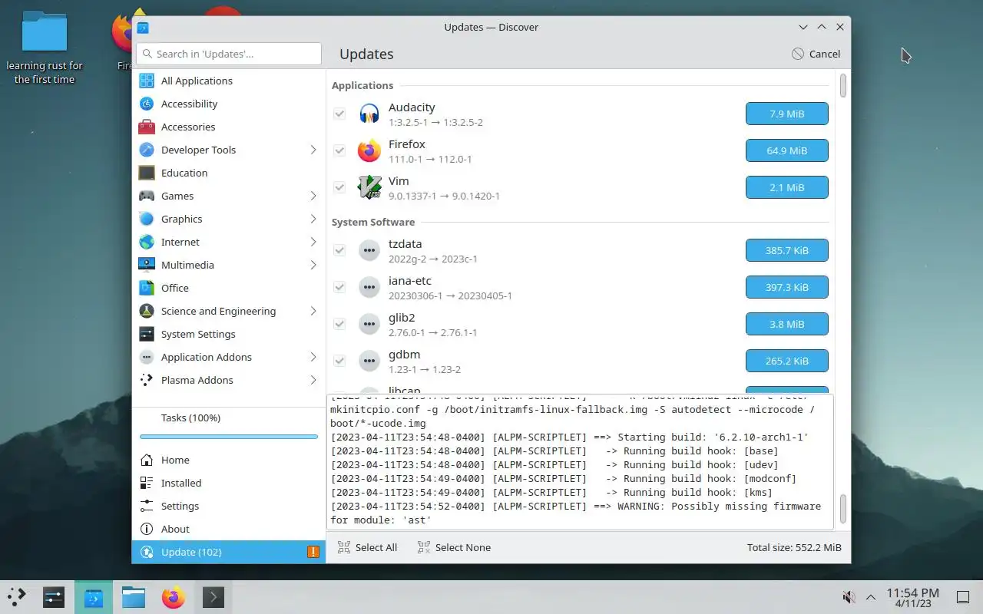983x614 pixels.
Task: Select the Update (102) entry
Action: (229, 552)
